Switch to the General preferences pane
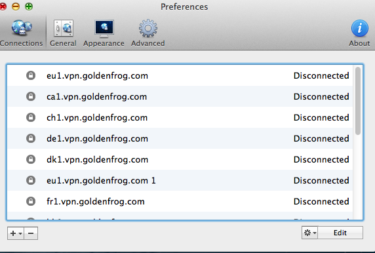 (x=63, y=33)
